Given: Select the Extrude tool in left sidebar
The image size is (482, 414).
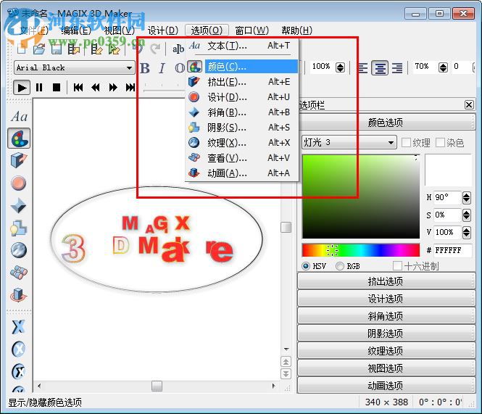Looking at the screenshot, I should (19, 160).
